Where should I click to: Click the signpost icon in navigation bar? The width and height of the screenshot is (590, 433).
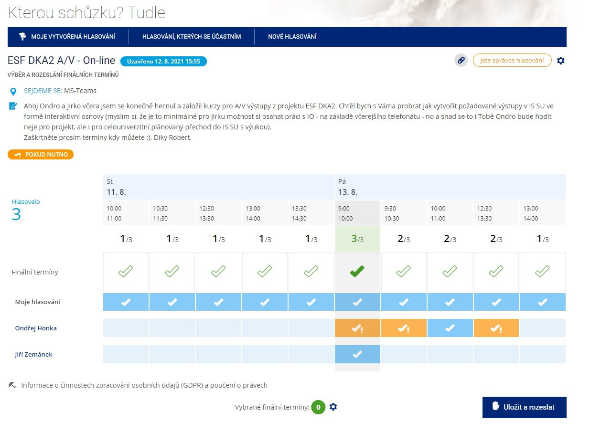click(22, 36)
